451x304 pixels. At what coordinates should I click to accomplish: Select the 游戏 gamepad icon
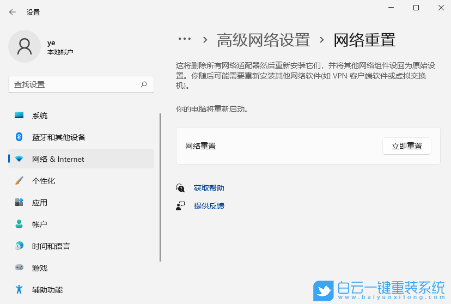point(19,267)
